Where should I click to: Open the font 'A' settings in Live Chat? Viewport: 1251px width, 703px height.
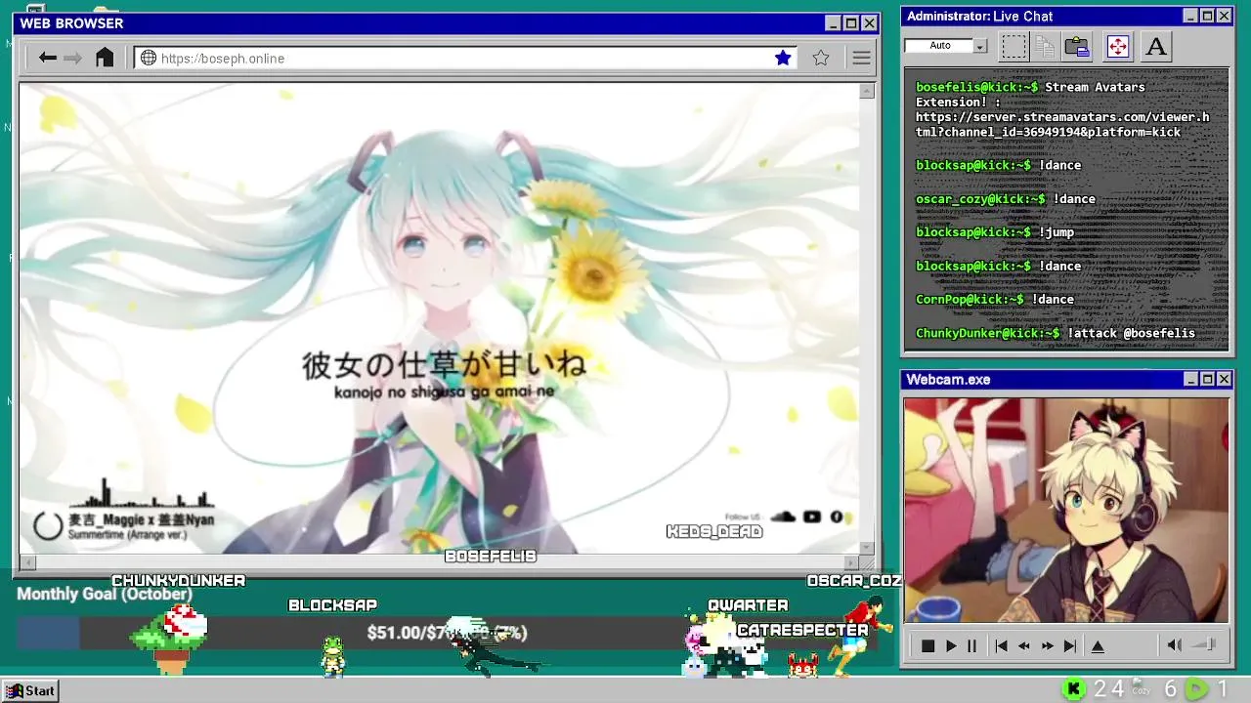point(1156,46)
